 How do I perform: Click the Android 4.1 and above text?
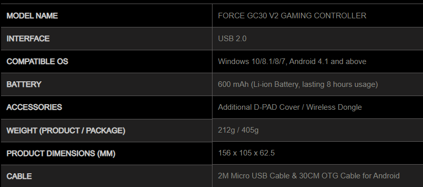pyautogui.click(x=328, y=61)
